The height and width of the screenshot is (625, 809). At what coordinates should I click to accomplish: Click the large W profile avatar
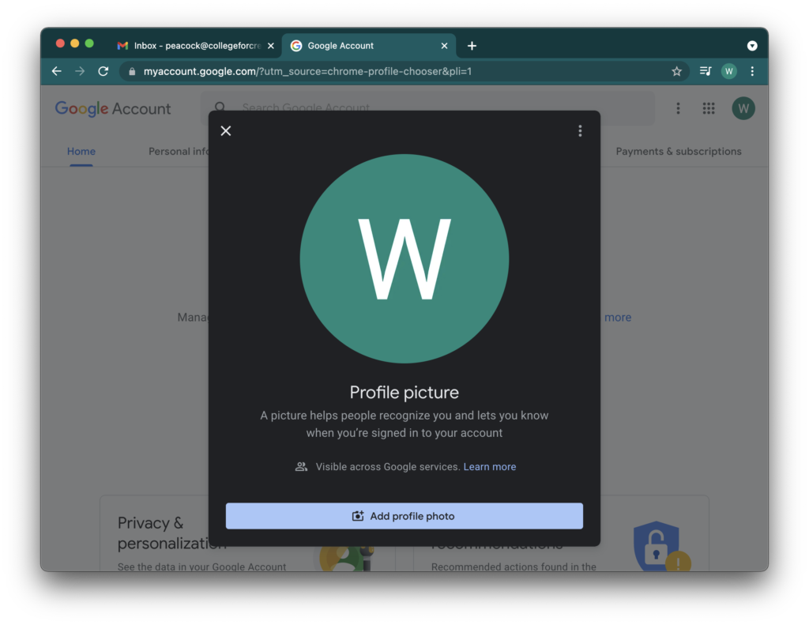tap(404, 258)
